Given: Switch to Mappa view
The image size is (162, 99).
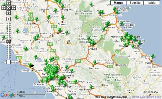Looking at the screenshot, I should click(x=118, y=3).
